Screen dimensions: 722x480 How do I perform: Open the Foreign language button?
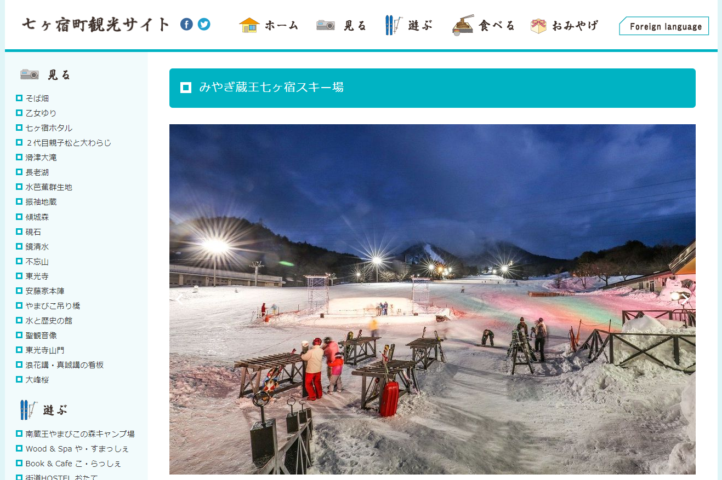tap(664, 26)
